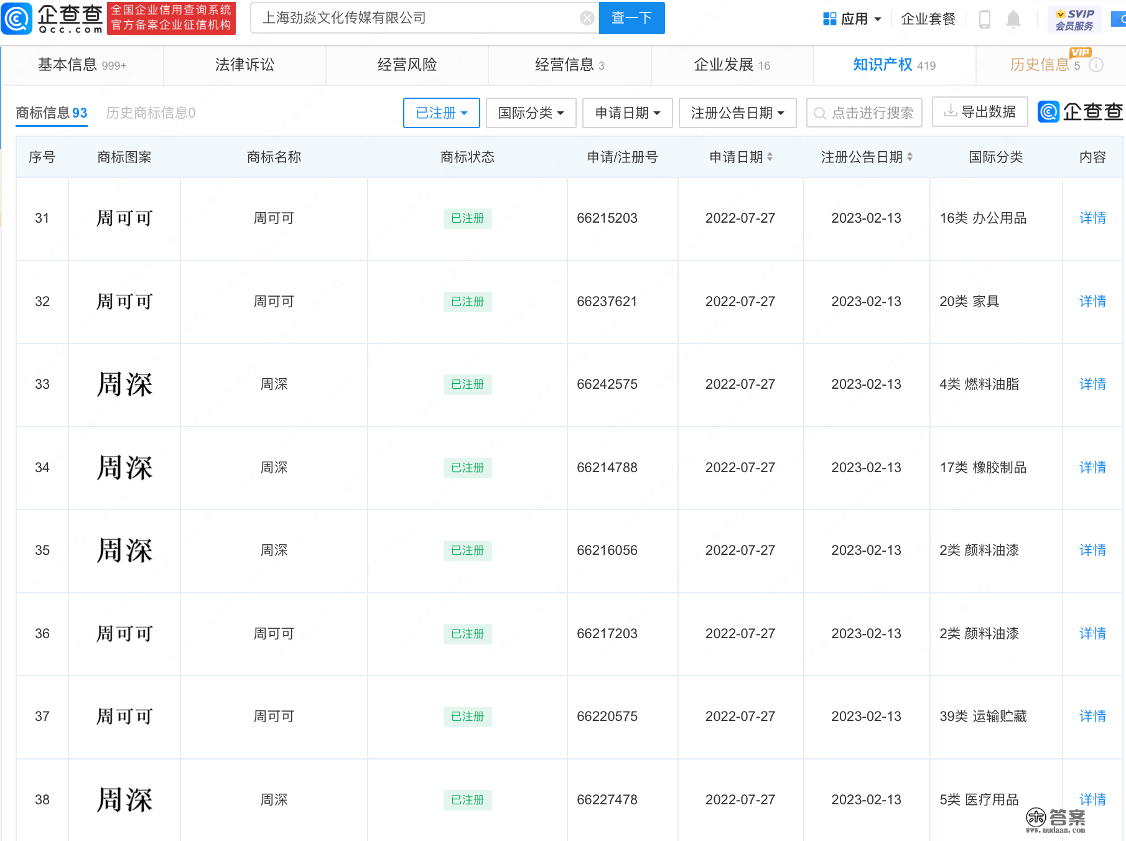Click the 周可可 trademark image in row 36
Viewport: 1126px width, 841px height.
click(124, 634)
